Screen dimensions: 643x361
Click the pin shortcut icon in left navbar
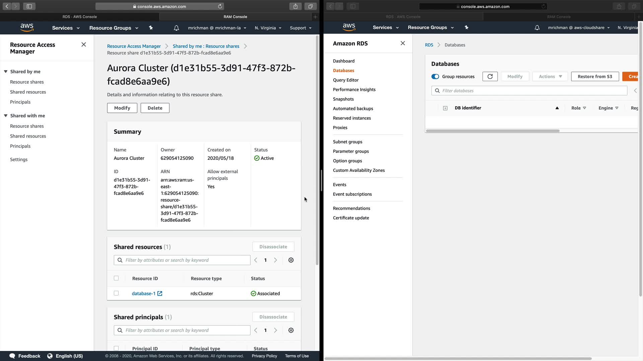[151, 28]
